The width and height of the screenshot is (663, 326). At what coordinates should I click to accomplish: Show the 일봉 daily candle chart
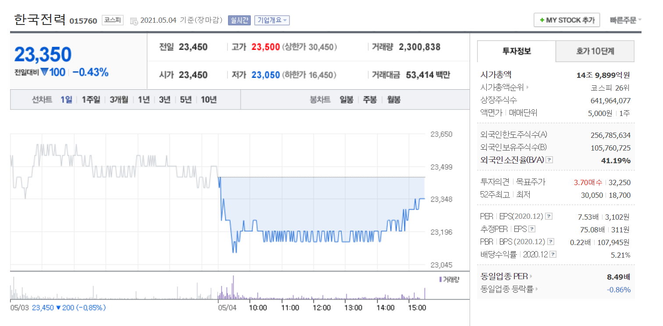tap(346, 100)
